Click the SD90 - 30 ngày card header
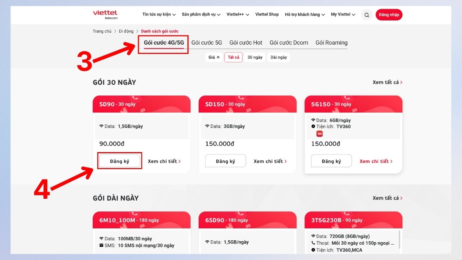462x260 pixels. pyautogui.click(x=142, y=104)
